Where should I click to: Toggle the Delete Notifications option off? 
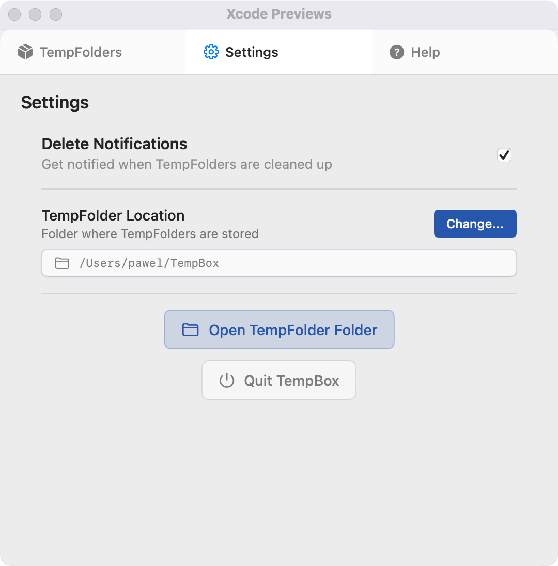click(504, 155)
